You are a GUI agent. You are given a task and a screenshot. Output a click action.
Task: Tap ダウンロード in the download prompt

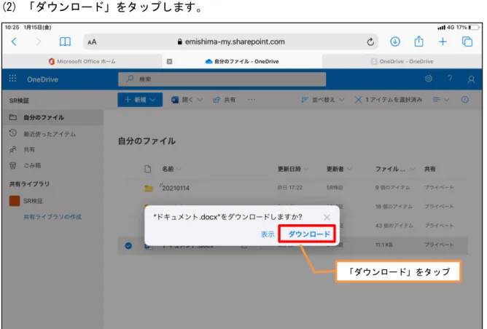coord(307,234)
